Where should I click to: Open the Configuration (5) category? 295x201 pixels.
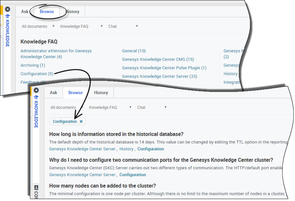tap(37, 74)
